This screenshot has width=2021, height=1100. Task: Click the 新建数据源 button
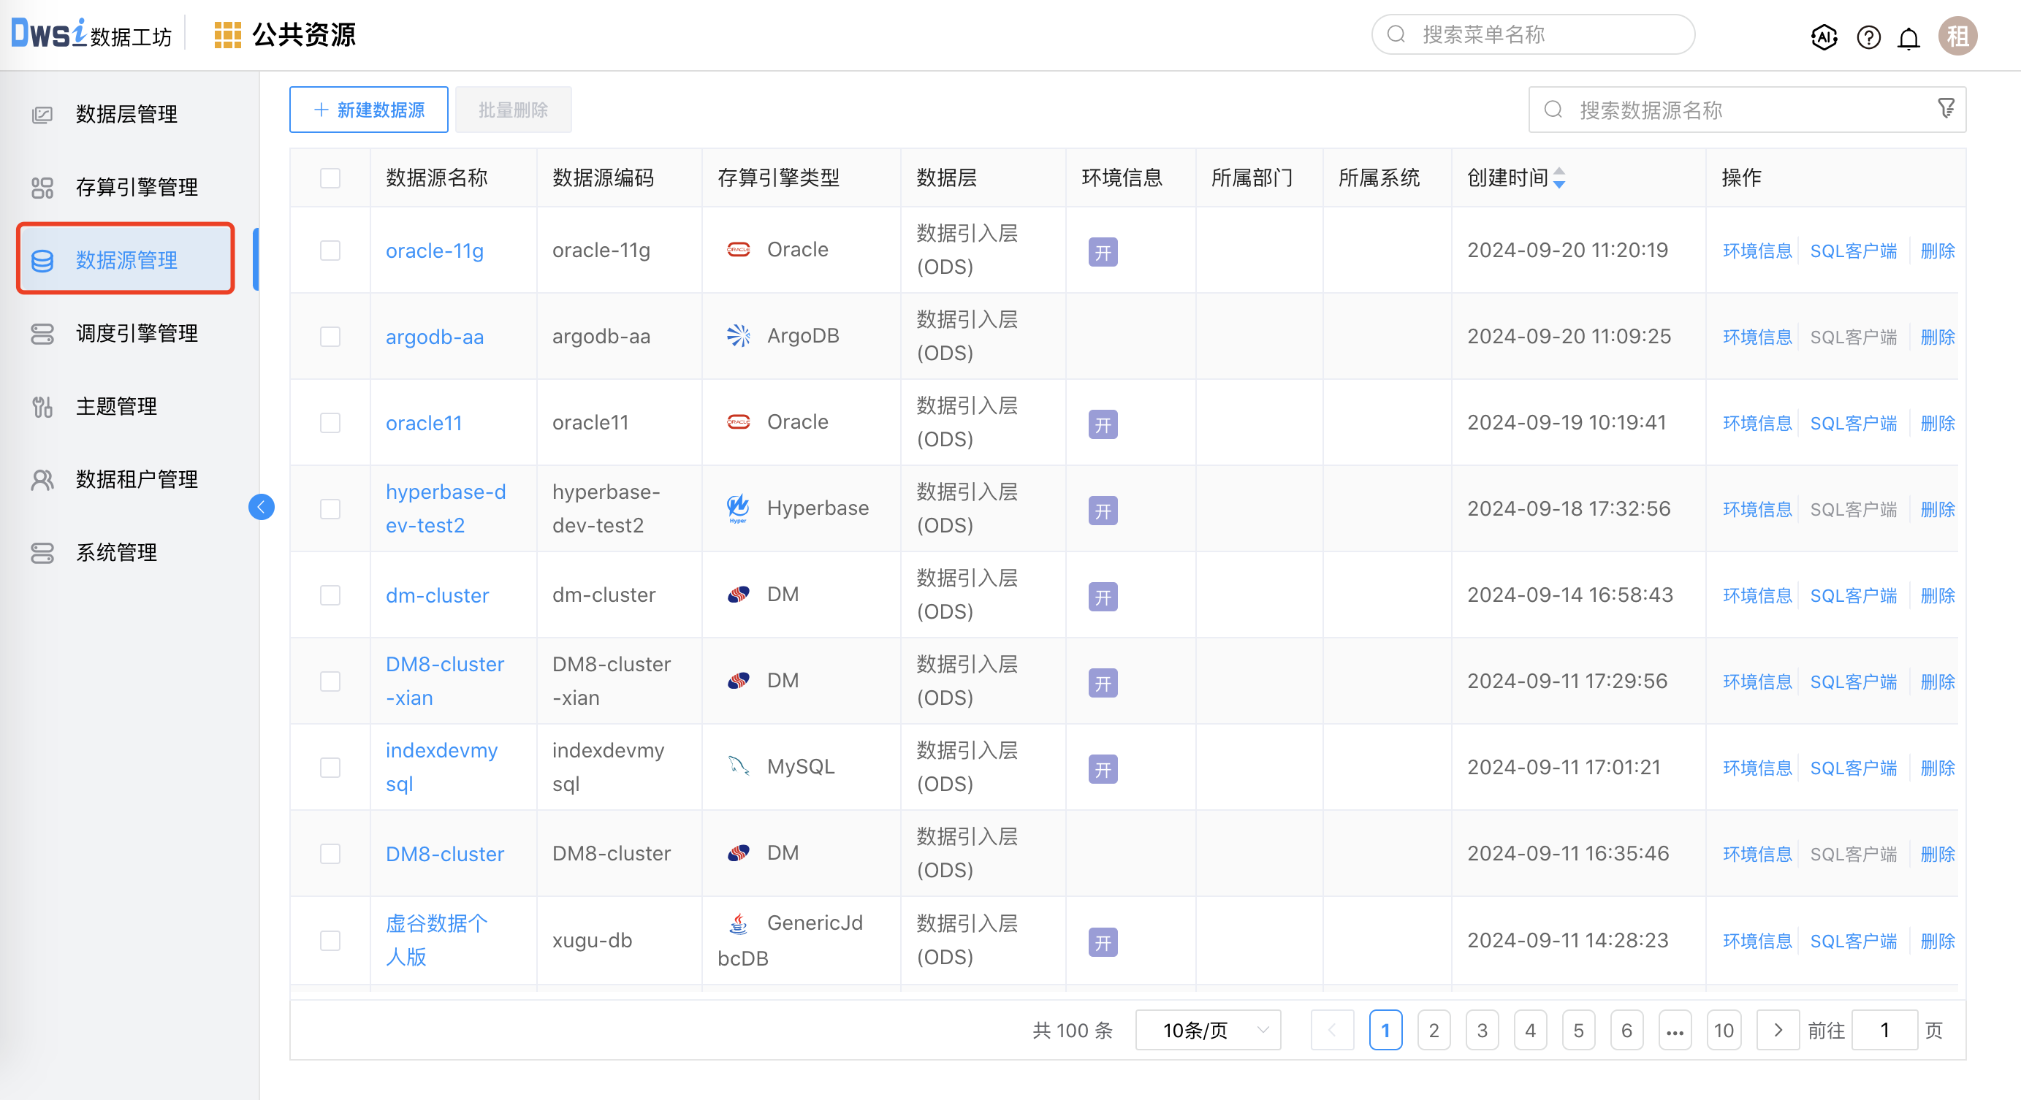[368, 109]
